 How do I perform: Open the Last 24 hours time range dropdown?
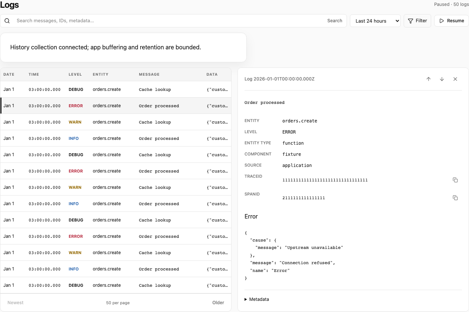pos(375,21)
